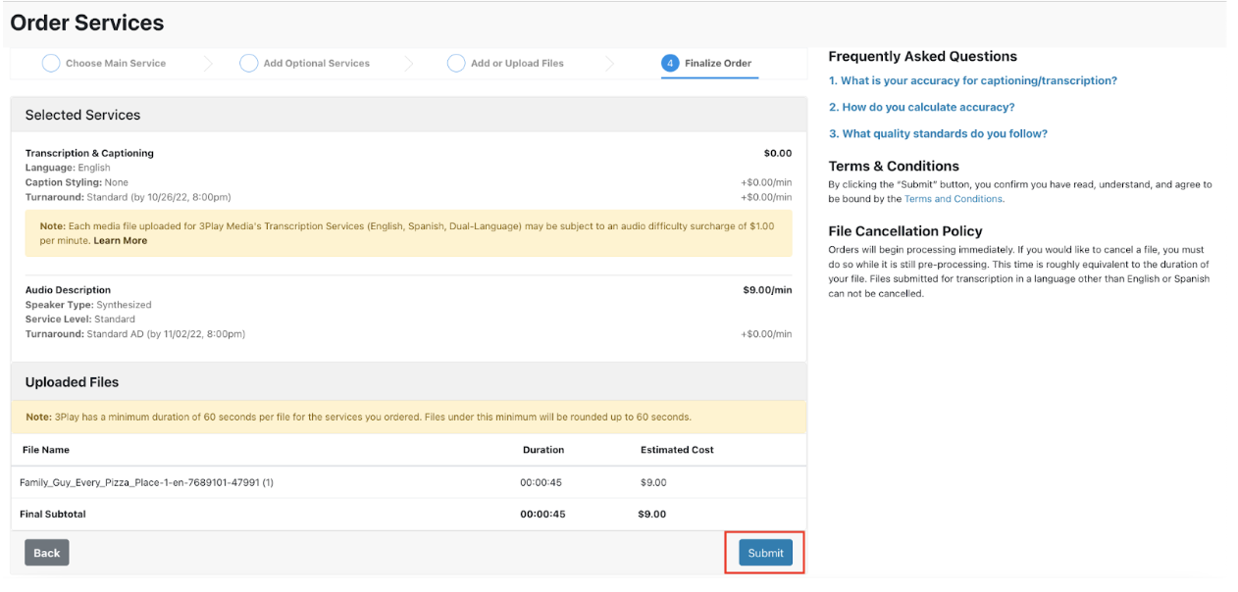
Task: Go back with the Back button
Action: (47, 553)
